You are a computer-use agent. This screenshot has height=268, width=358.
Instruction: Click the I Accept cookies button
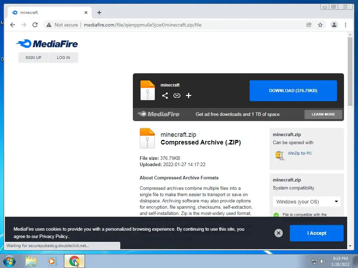pyautogui.click(x=316, y=233)
